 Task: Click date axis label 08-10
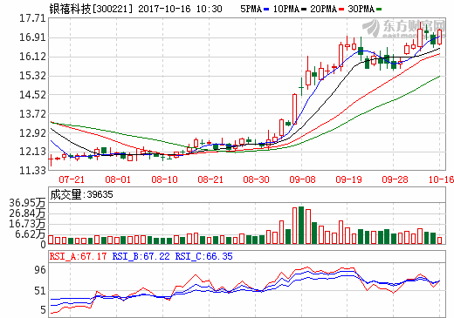(x=164, y=179)
